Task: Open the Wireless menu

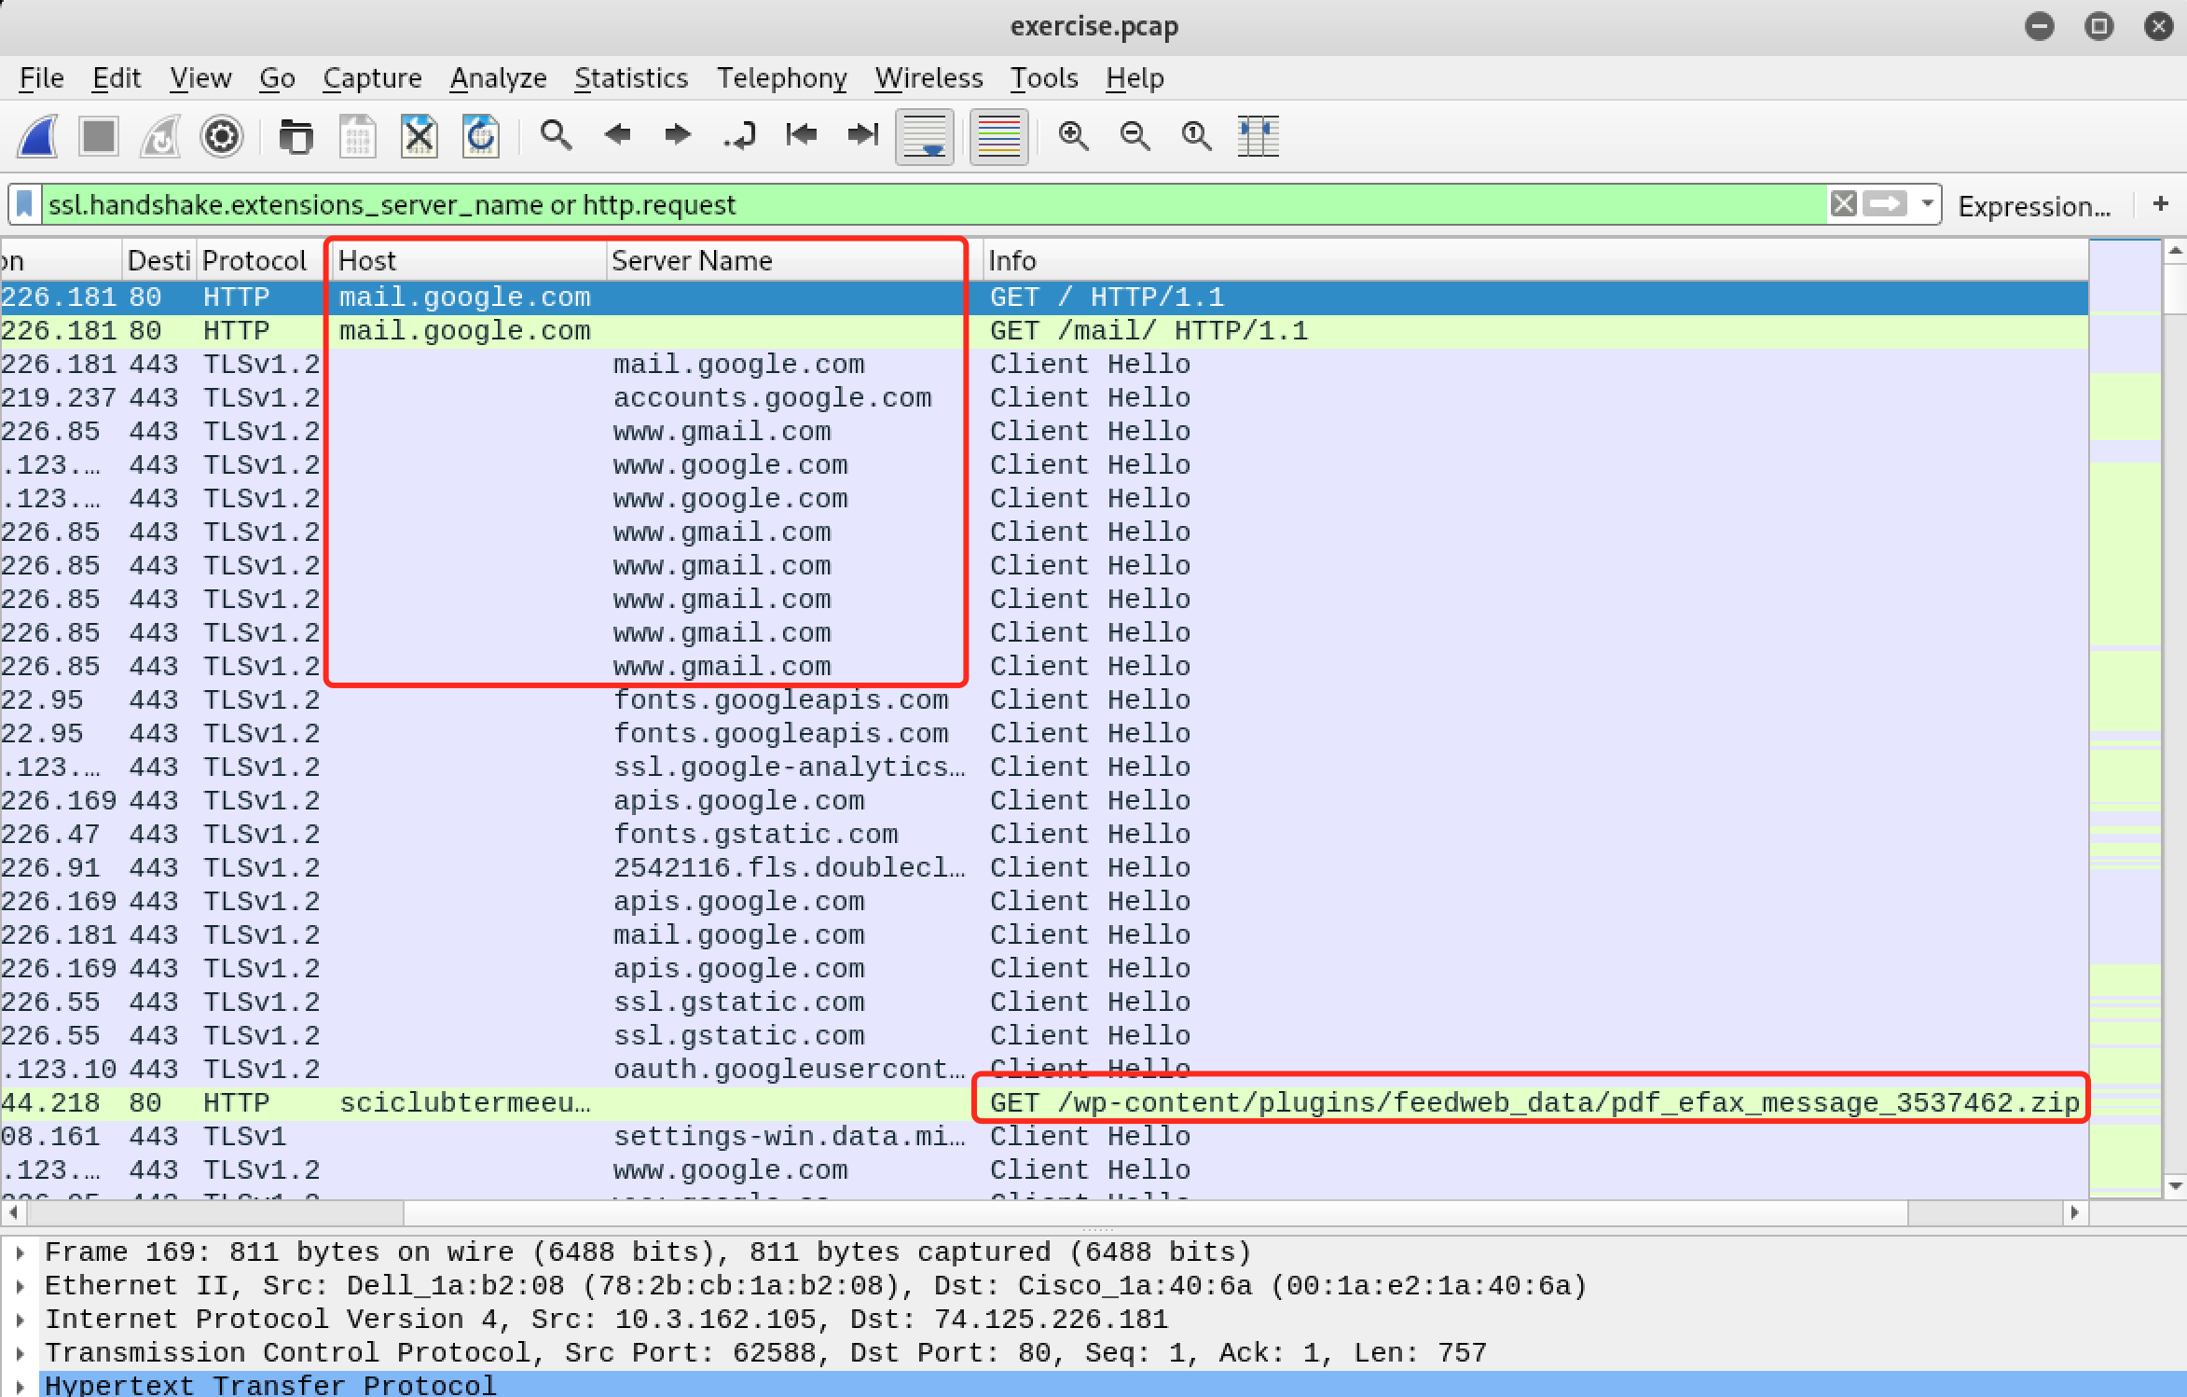Action: pos(928,78)
